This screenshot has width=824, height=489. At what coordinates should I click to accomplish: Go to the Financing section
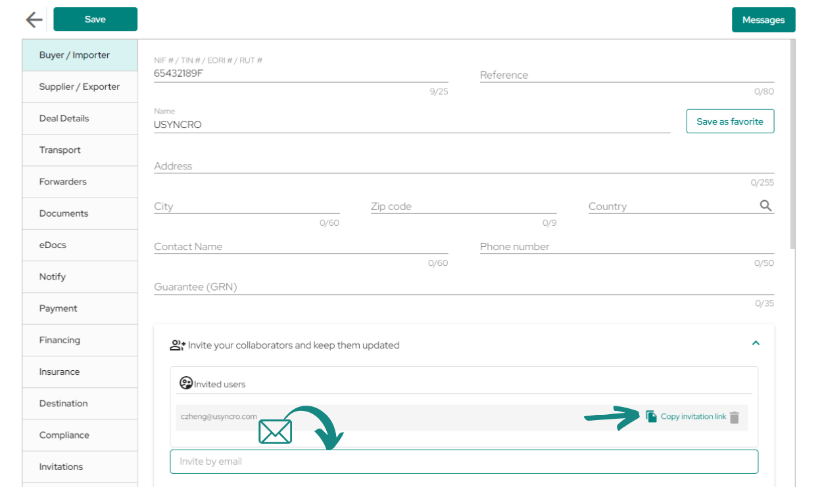80,340
